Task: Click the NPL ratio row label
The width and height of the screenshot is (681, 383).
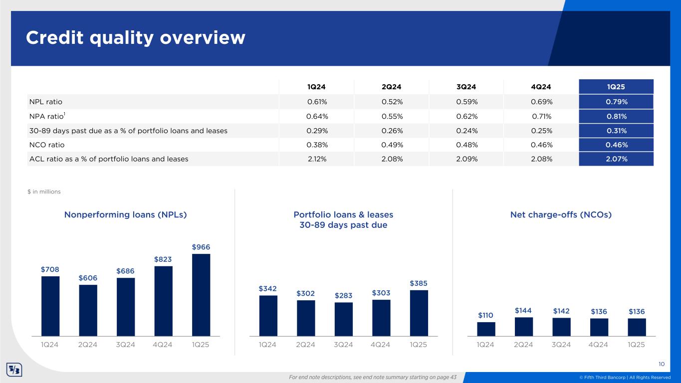Action: (x=45, y=102)
